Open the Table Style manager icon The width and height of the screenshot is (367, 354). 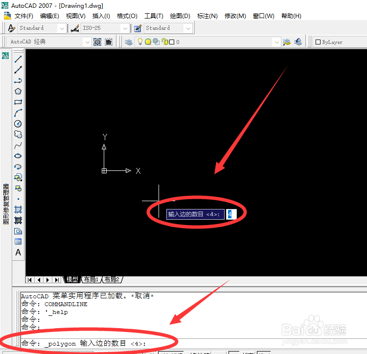click(x=138, y=28)
